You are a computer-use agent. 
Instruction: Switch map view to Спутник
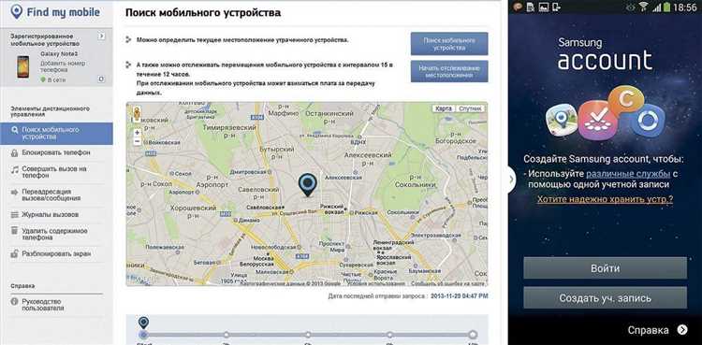[470, 108]
